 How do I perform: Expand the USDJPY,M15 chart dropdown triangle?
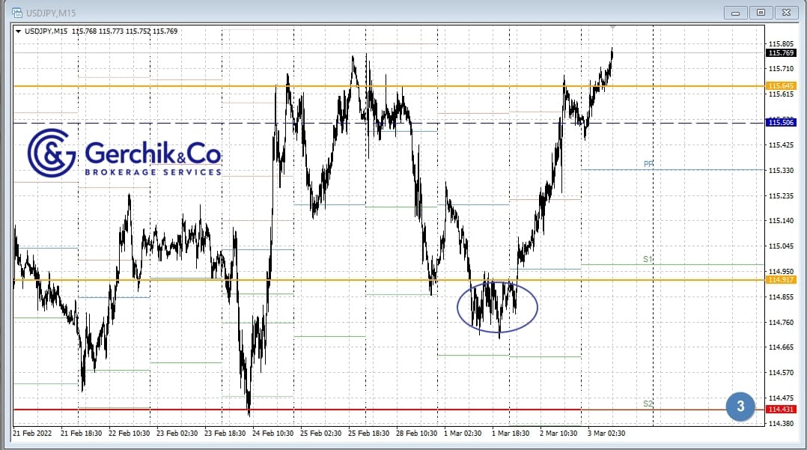19,31
